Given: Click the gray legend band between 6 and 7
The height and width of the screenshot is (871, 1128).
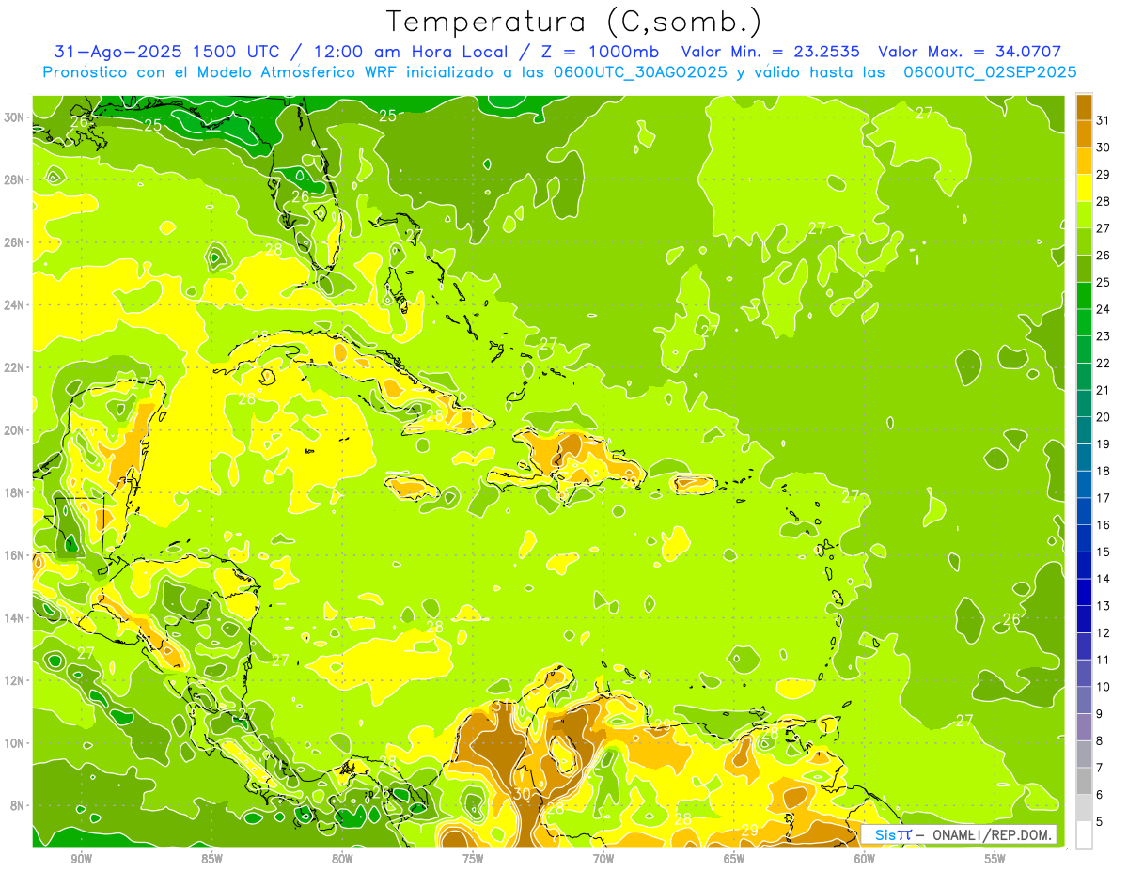Looking at the screenshot, I should coord(1084,782).
